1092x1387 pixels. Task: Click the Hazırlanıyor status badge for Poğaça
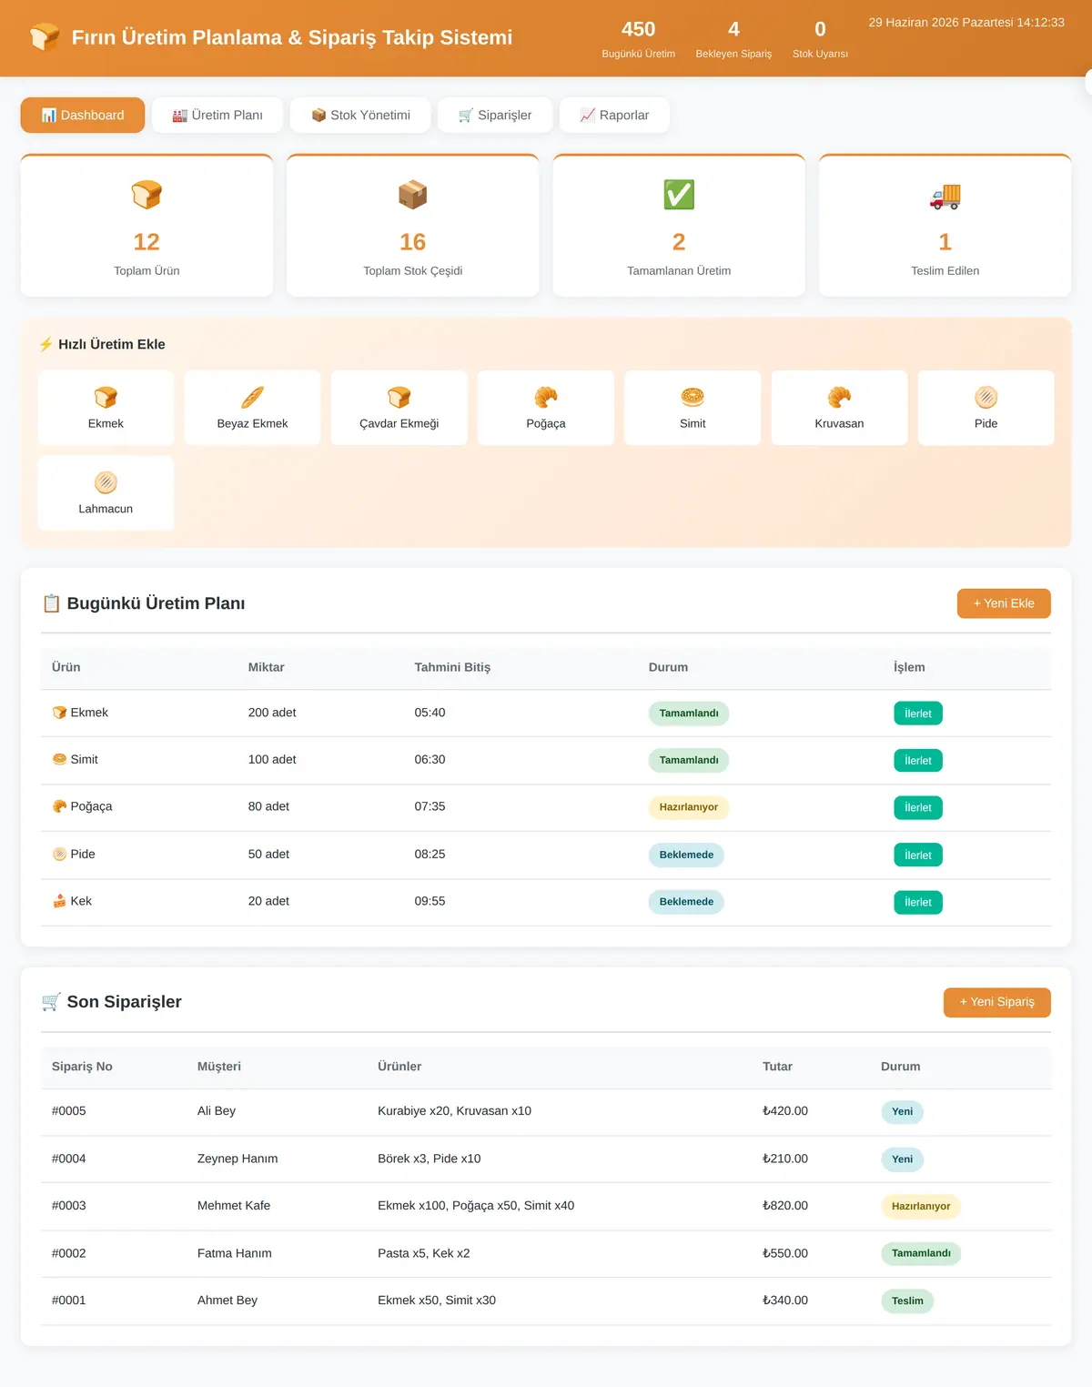pyautogui.click(x=689, y=807)
